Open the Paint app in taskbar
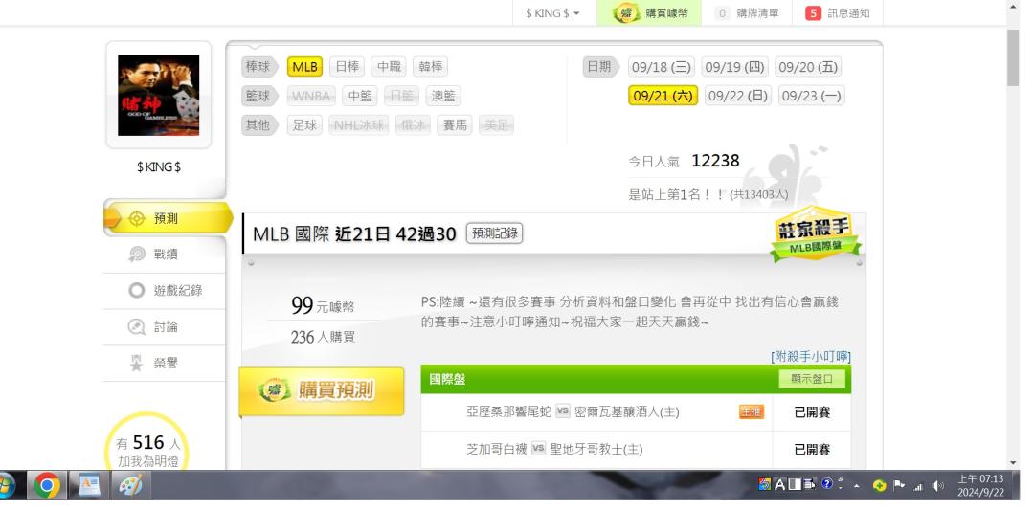 pyautogui.click(x=130, y=486)
